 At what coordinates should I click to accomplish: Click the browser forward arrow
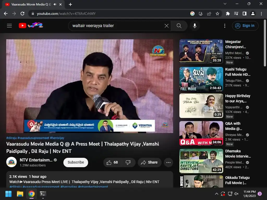(x=14, y=14)
